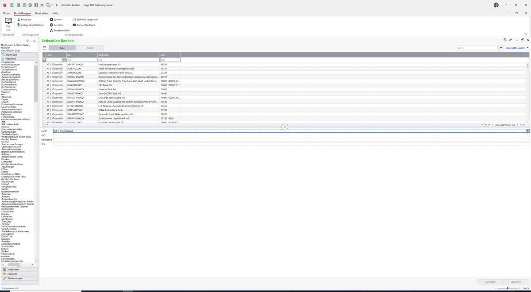The image size is (531, 292).
Task: Open the Hilfe menu
Action: tap(55, 13)
